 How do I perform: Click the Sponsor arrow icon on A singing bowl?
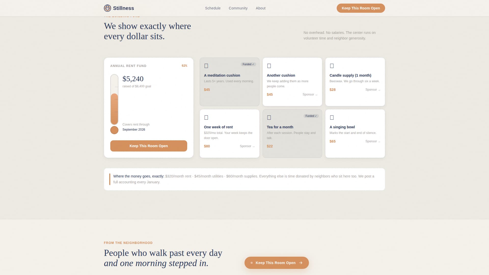pos(379,141)
